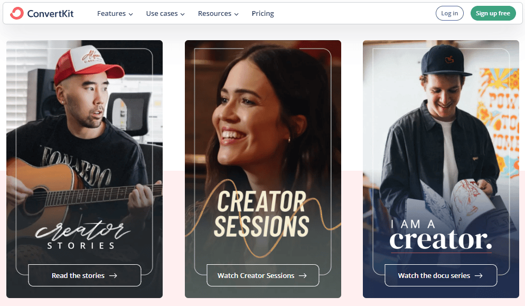Select the Watch the docu series button
The width and height of the screenshot is (525, 306).
(x=441, y=275)
